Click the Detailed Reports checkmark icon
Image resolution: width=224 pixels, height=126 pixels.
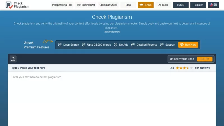[x=133, y=45]
